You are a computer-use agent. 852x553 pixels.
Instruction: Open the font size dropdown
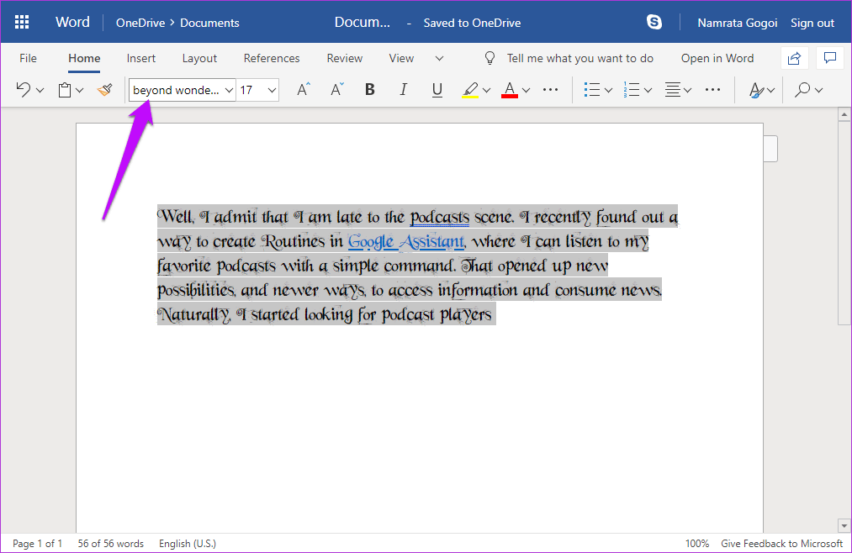pos(272,90)
